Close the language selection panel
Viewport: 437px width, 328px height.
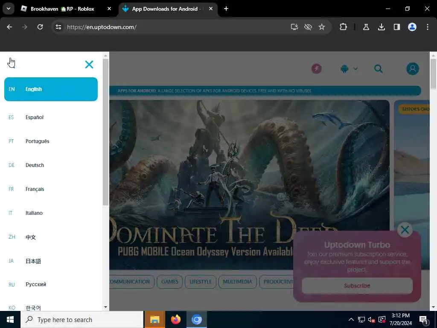89,64
